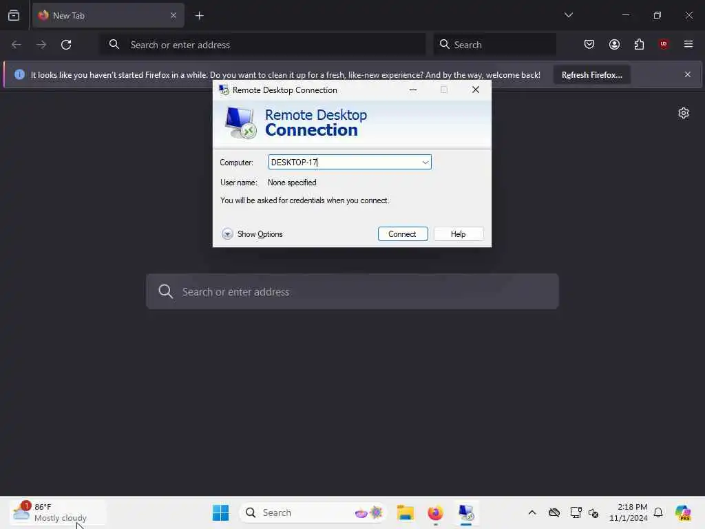Open the uBlock Origin extension icon

(x=664, y=44)
